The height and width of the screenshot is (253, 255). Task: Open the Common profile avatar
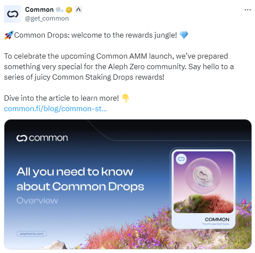click(13, 14)
